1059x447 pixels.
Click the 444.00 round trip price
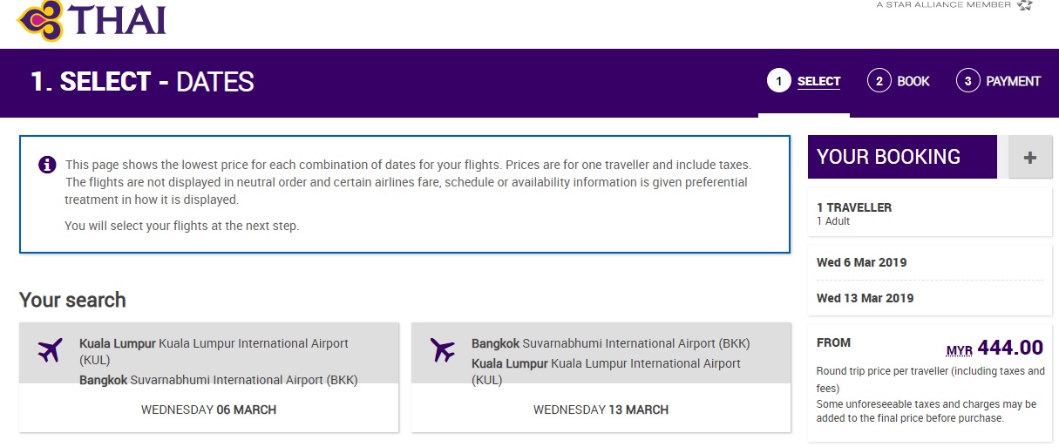pos(1010,349)
